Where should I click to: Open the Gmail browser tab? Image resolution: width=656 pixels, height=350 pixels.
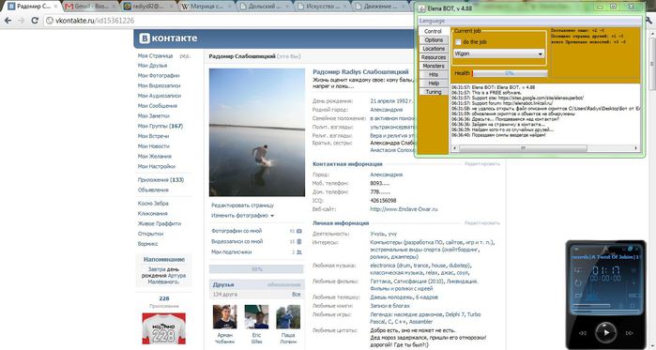pos(90,7)
